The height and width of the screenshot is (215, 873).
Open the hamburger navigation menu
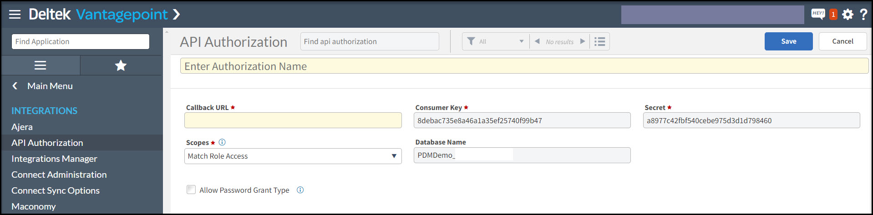coord(15,15)
